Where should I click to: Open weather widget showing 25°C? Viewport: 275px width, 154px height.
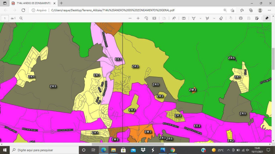[x=218, y=150]
